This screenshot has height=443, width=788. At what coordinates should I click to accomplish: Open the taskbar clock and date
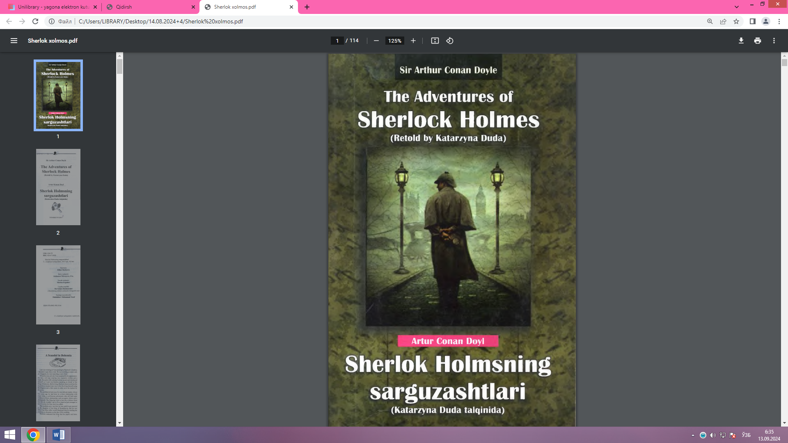click(769, 435)
